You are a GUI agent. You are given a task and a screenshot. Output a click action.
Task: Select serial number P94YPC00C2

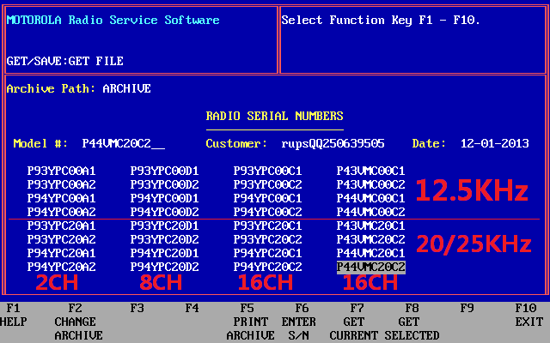(x=267, y=212)
